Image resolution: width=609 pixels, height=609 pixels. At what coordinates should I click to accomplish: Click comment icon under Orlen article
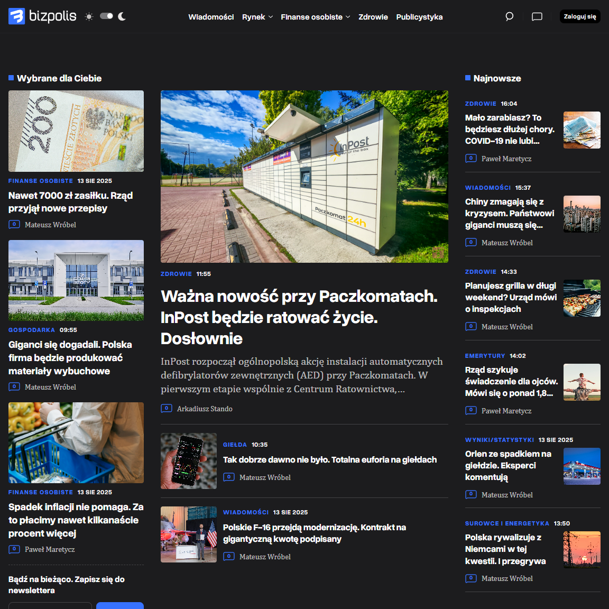pos(470,495)
